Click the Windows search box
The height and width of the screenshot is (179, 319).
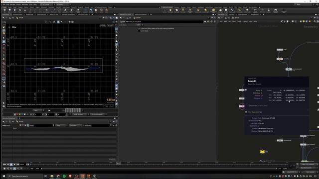25,176
